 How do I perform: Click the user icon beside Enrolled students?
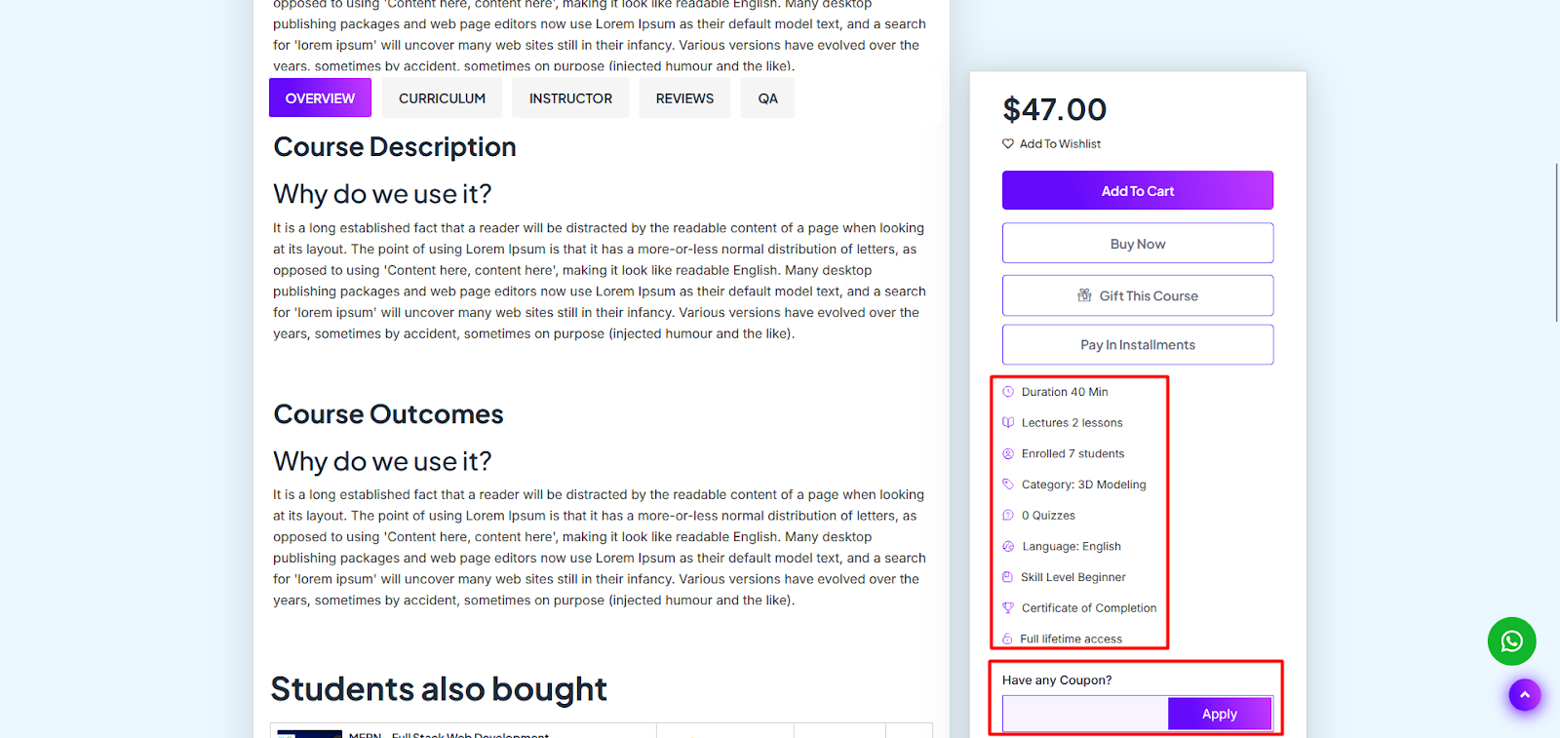pos(1008,453)
